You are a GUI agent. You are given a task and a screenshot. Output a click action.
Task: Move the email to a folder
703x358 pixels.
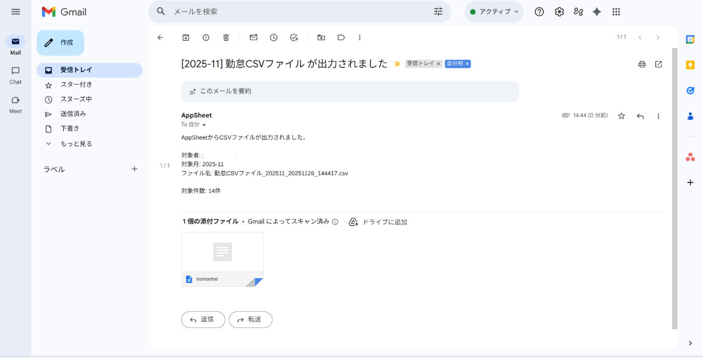click(321, 37)
